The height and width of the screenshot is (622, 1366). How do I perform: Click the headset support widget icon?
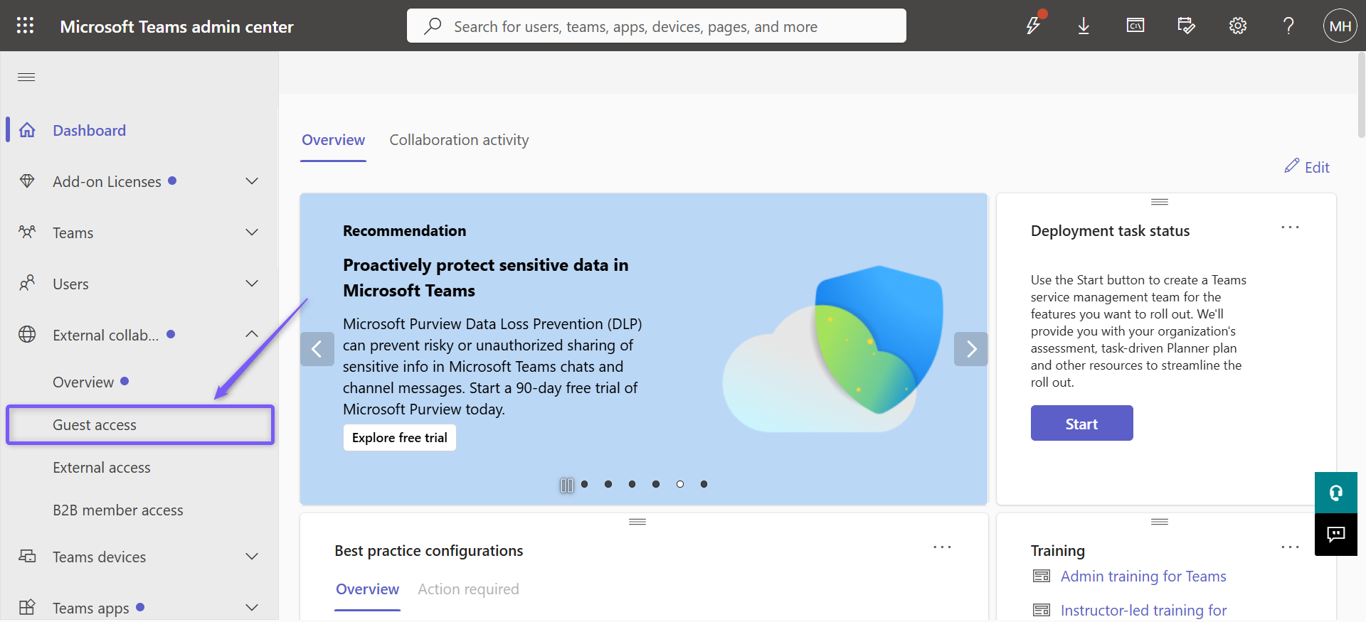point(1336,493)
